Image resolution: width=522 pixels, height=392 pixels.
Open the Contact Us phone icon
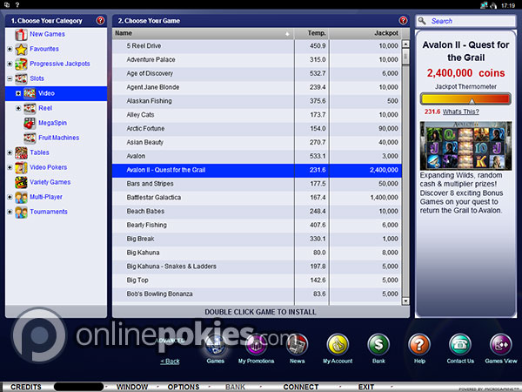pos(460,345)
